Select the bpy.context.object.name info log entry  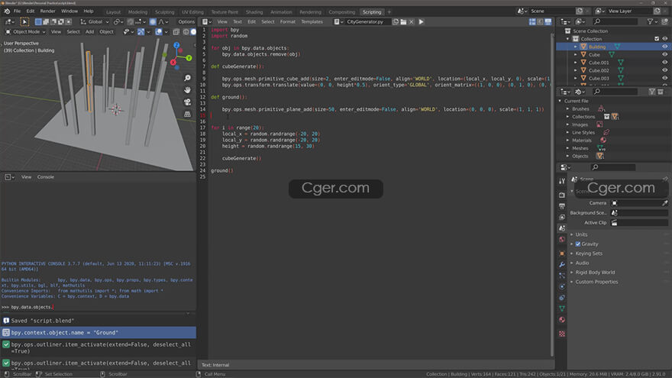(x=99, y=333)
